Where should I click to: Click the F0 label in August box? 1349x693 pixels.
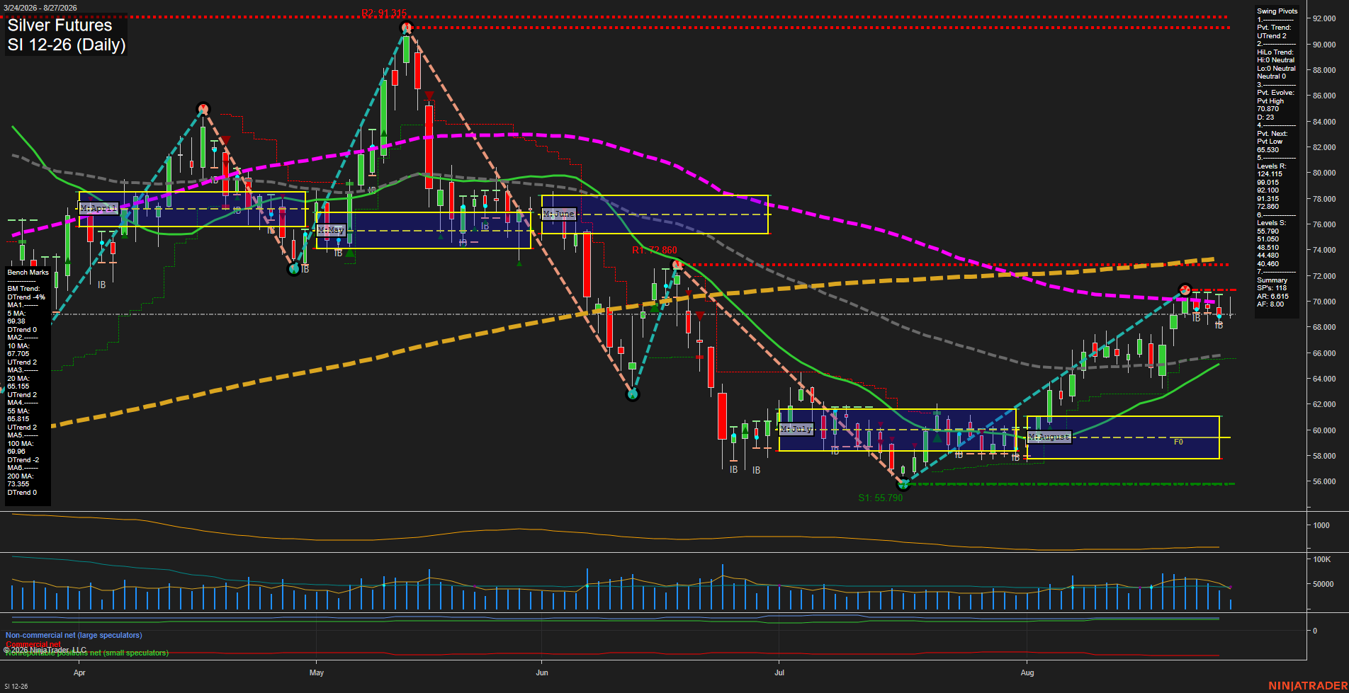pyautogui.click(x=1178, y=442)
